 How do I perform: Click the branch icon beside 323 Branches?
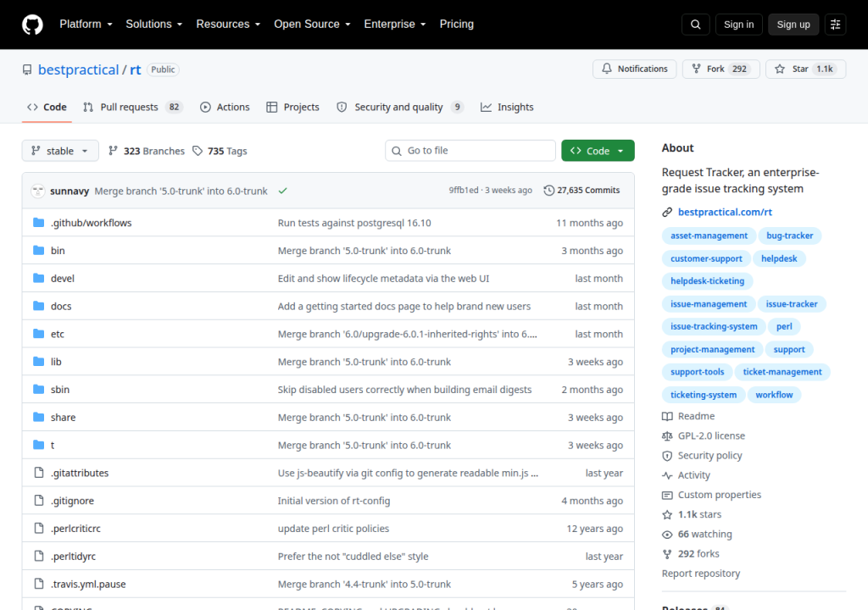pyautogui.click(x=113, y=151)
